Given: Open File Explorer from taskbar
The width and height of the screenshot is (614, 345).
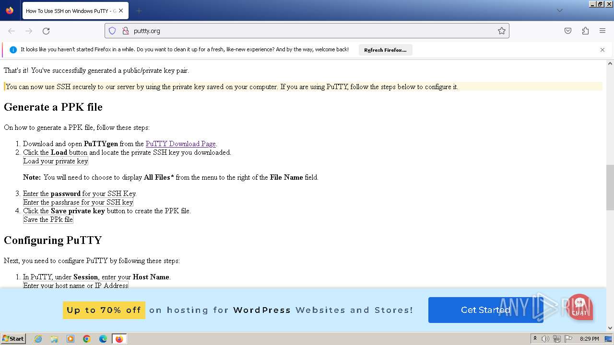Looking at the screenshot, I should click(54, 339).
